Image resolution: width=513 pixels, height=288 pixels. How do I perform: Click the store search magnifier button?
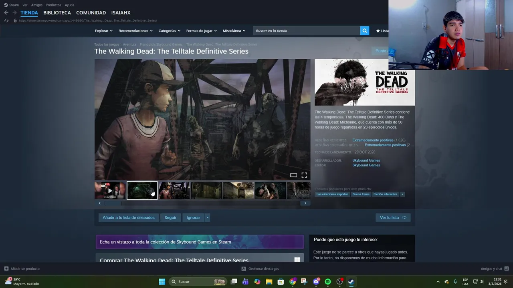coord(364,30)
